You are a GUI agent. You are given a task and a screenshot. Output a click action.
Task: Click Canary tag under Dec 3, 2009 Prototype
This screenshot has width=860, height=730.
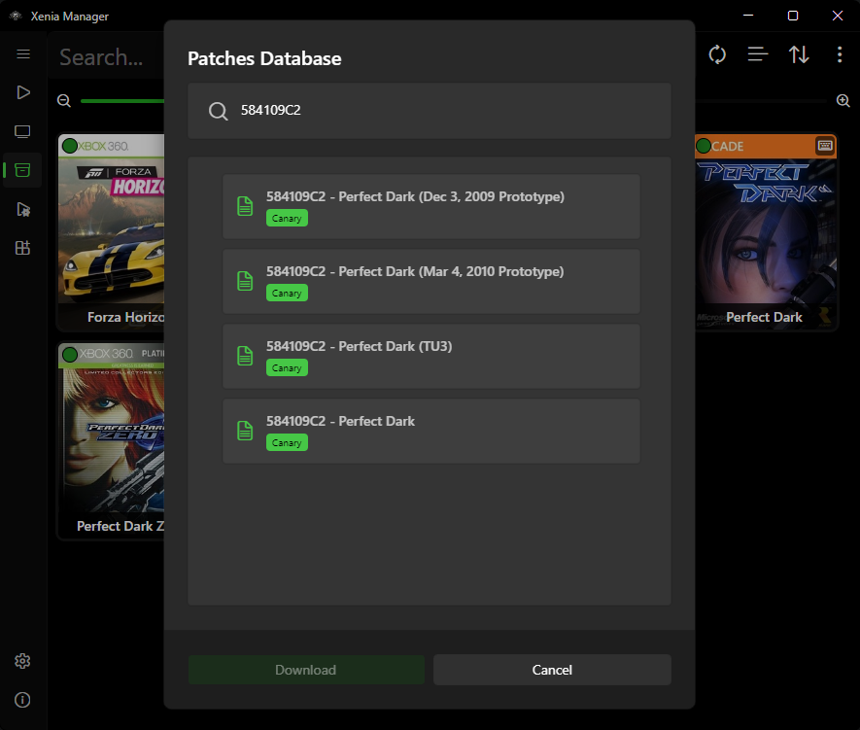coord(287,219)
